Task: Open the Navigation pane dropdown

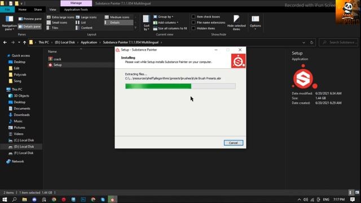Action: [x=10, y=23]
